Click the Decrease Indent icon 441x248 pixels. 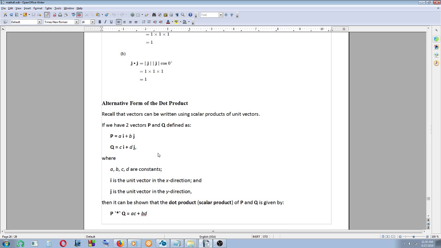coord(155,22)
